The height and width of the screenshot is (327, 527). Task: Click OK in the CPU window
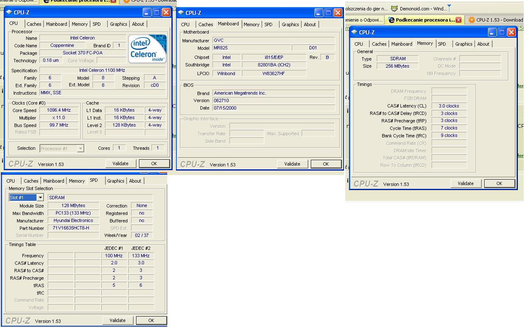(x=154, y=163)
